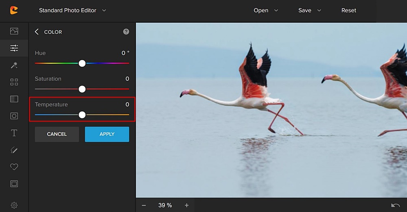This screenshot has height=212, width=407.
Task: Go back from the COLOR panel
Action: [x=37, y=32]
